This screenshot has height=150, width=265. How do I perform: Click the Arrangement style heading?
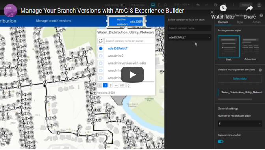[229, 30]
